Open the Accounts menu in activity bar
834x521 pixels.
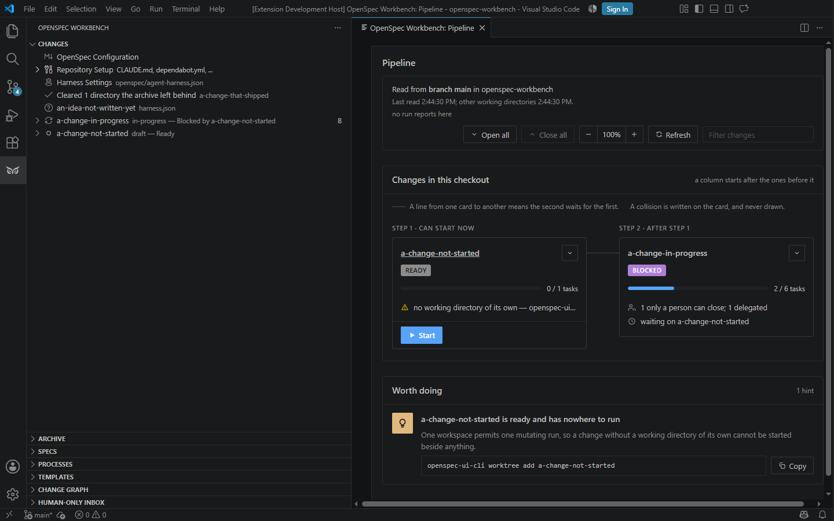coord(13,467)
